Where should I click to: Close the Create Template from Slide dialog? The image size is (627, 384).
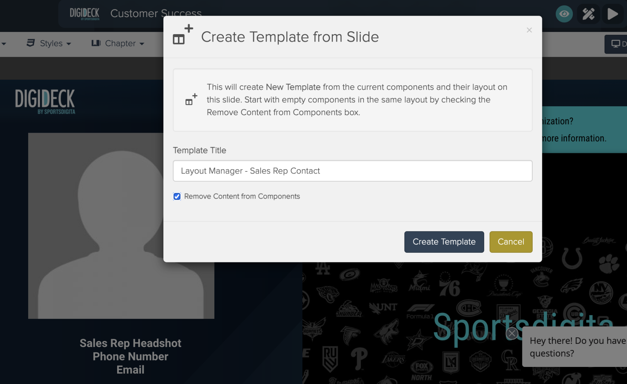(529, 30)
